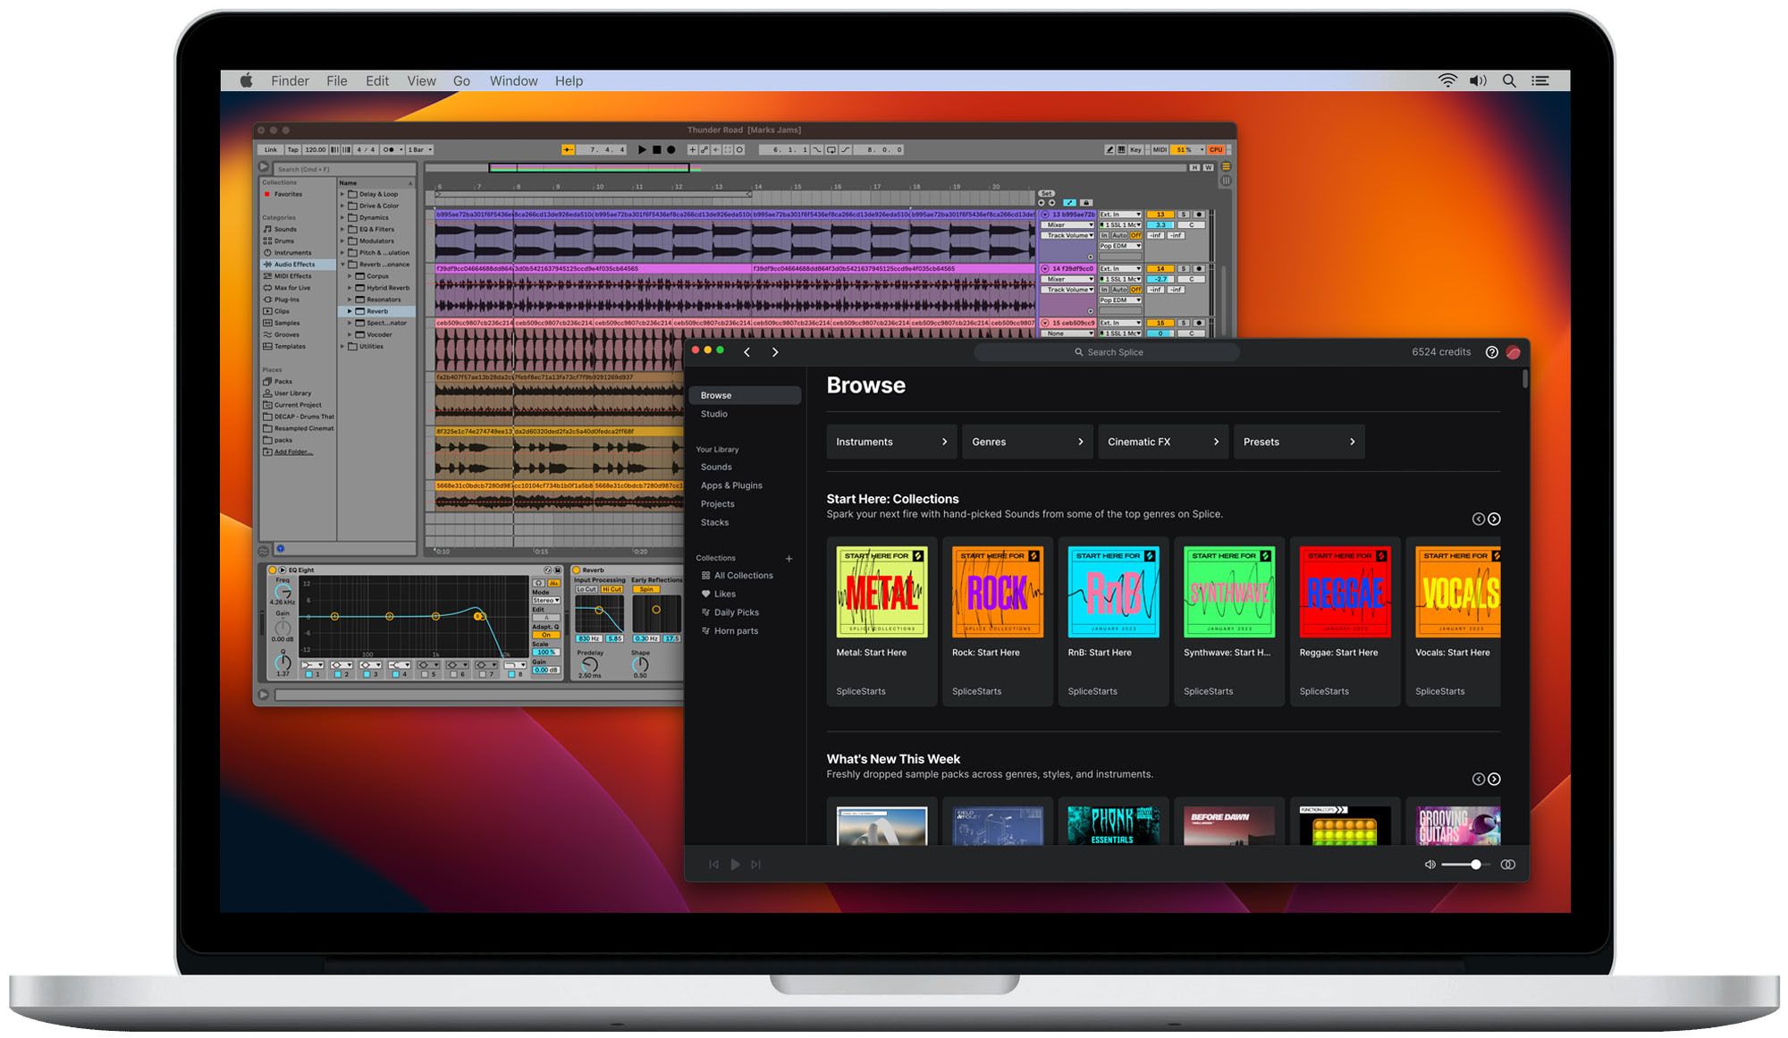Start playback with Ableton's play button
1788x1038 pixels.
click(642, 149)
